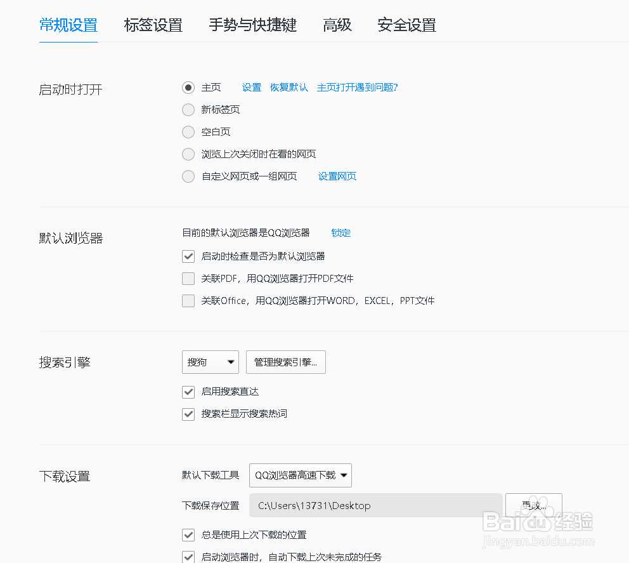Choose 新标签页 as startup page

188,109
